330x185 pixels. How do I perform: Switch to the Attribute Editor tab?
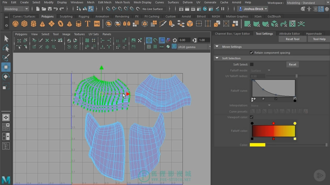(289, 34)
